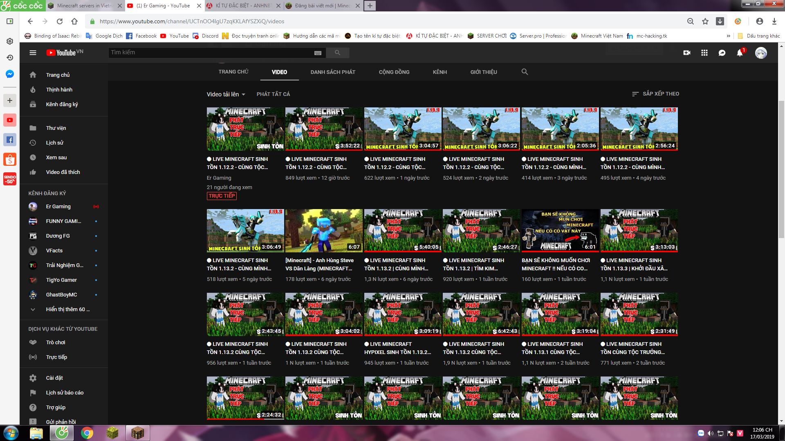Expand the Video tải lên dropdown
The image size is (785, 441).
[226, 94]
